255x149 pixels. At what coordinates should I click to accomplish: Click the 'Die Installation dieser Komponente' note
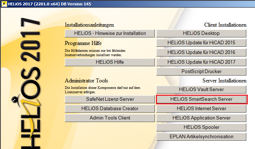click(102, 90)
